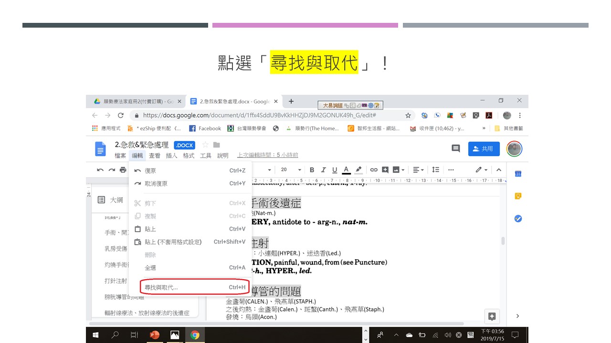The image size is (611, 343).
Task: Open the Keep icon in side panel
Action: [518, 196]
